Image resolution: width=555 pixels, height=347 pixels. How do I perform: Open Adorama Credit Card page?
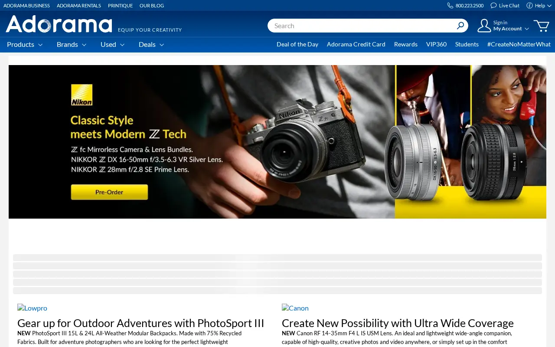[x=356, y=44]
